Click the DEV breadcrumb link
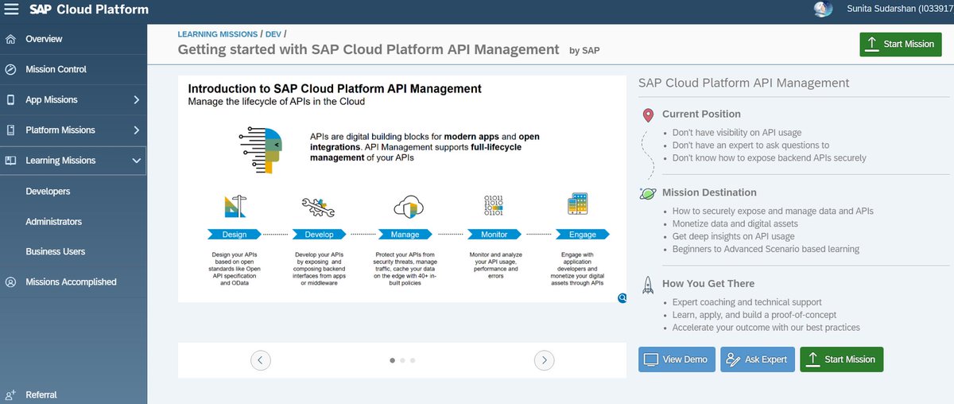Image resolution: width=954 pixels, height=404 pixels. [272, 35]
